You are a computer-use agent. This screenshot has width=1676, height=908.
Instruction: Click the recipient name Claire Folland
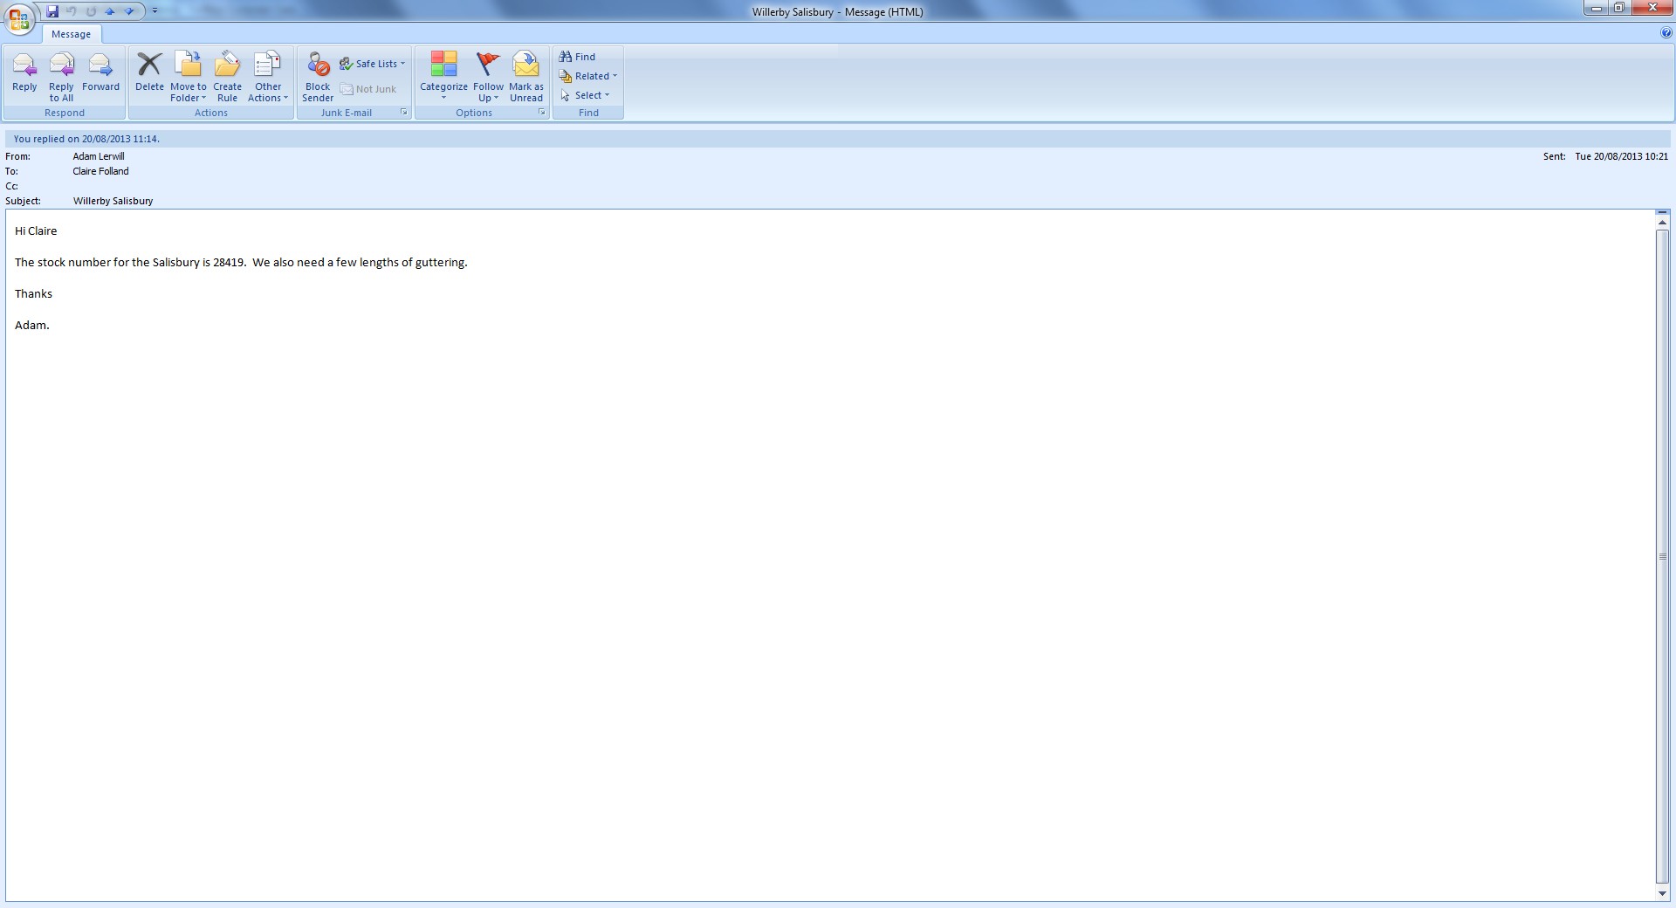click(x=100, y=171)
